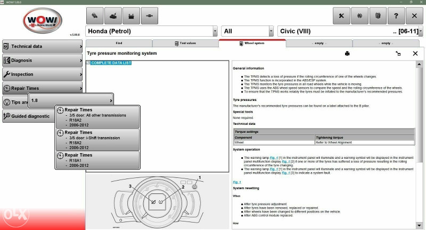The image size is (426, 230).
Task: Select the Wheel system tab
Action: coord(252,43)
